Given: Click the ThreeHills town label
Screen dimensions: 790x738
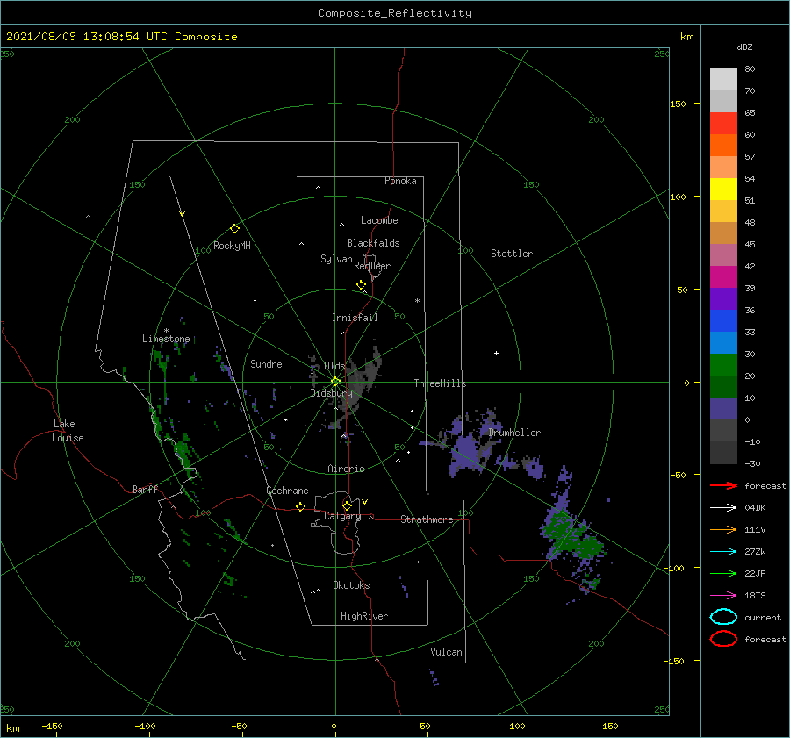Looking at the screenshot, I should 440,383.
